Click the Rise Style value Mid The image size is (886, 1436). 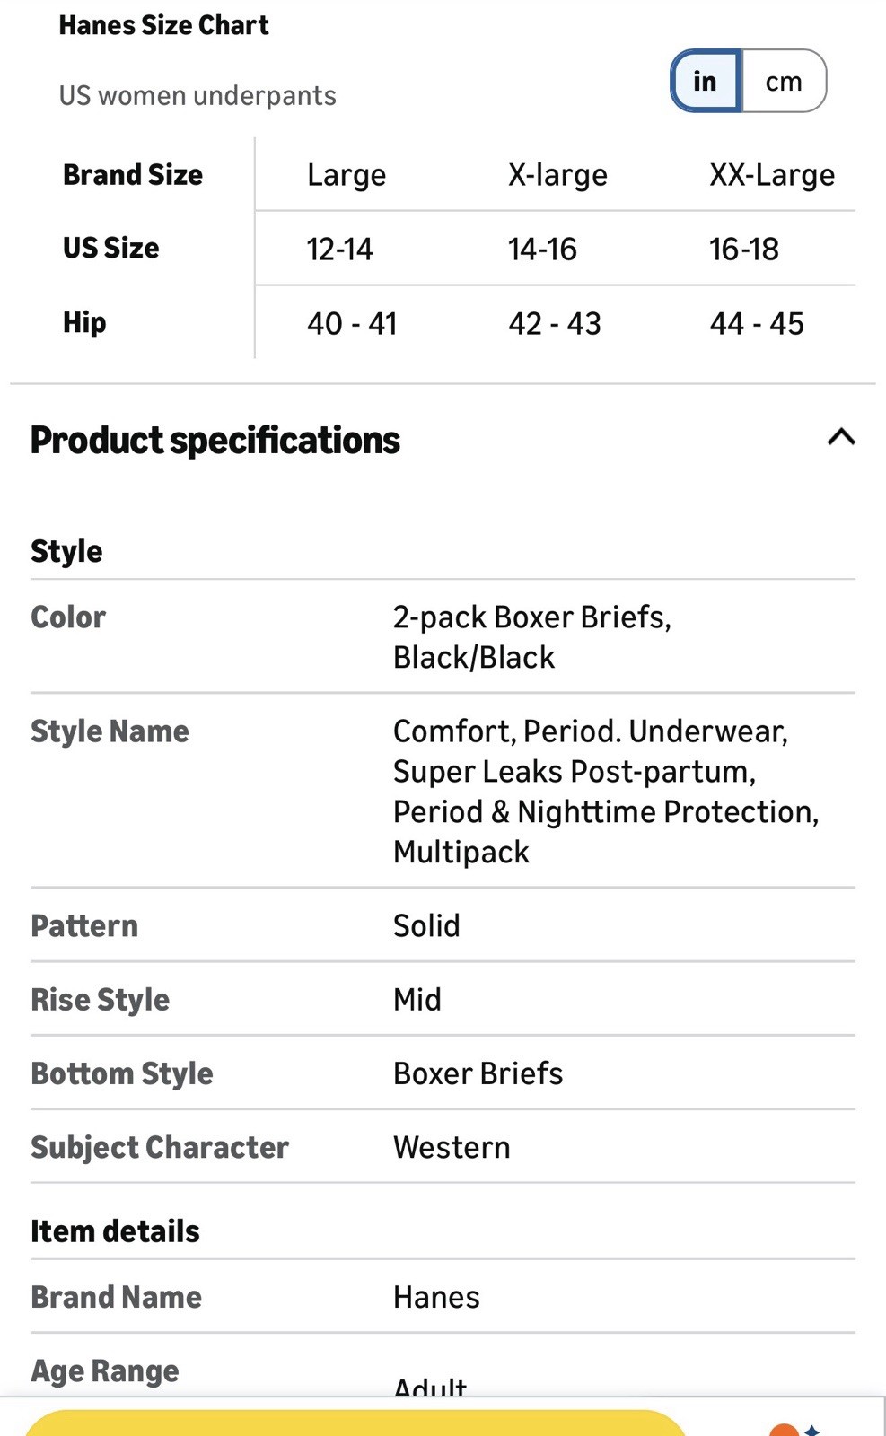417,1000
